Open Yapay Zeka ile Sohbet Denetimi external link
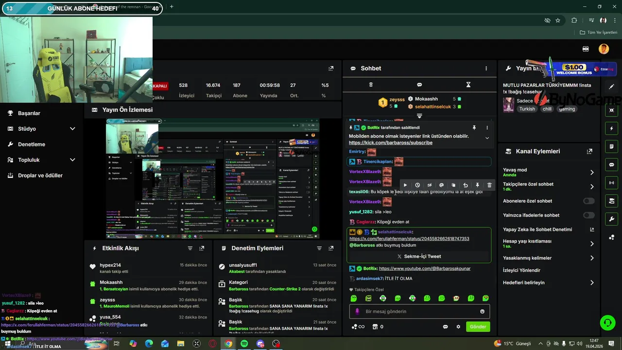622x350 pixels. pyautogui.click(x=592, y=229)
